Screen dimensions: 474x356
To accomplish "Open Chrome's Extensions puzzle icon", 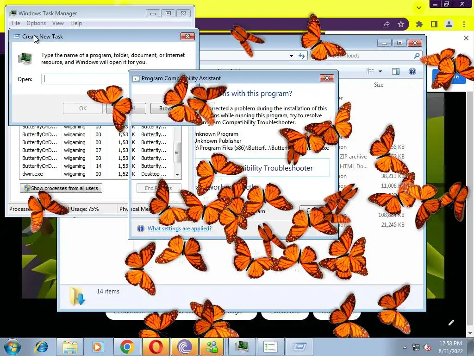I will 419,24.
